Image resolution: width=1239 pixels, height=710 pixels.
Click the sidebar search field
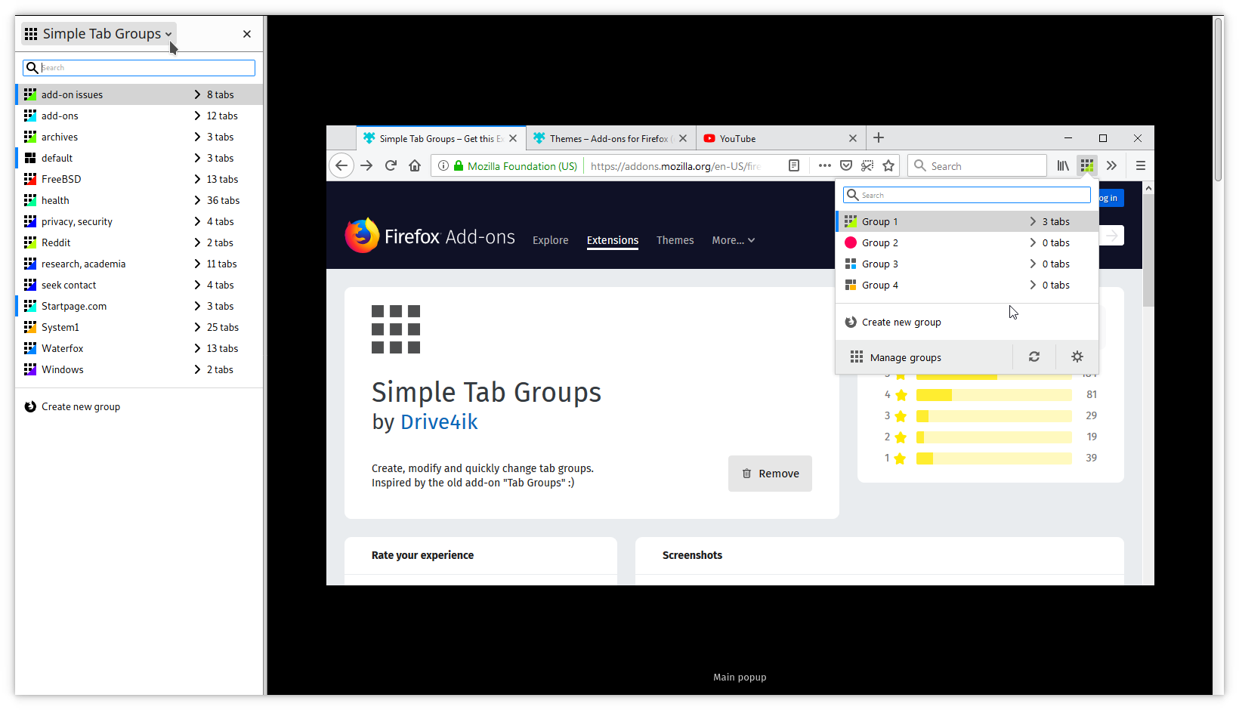click(x=139, y=68)
